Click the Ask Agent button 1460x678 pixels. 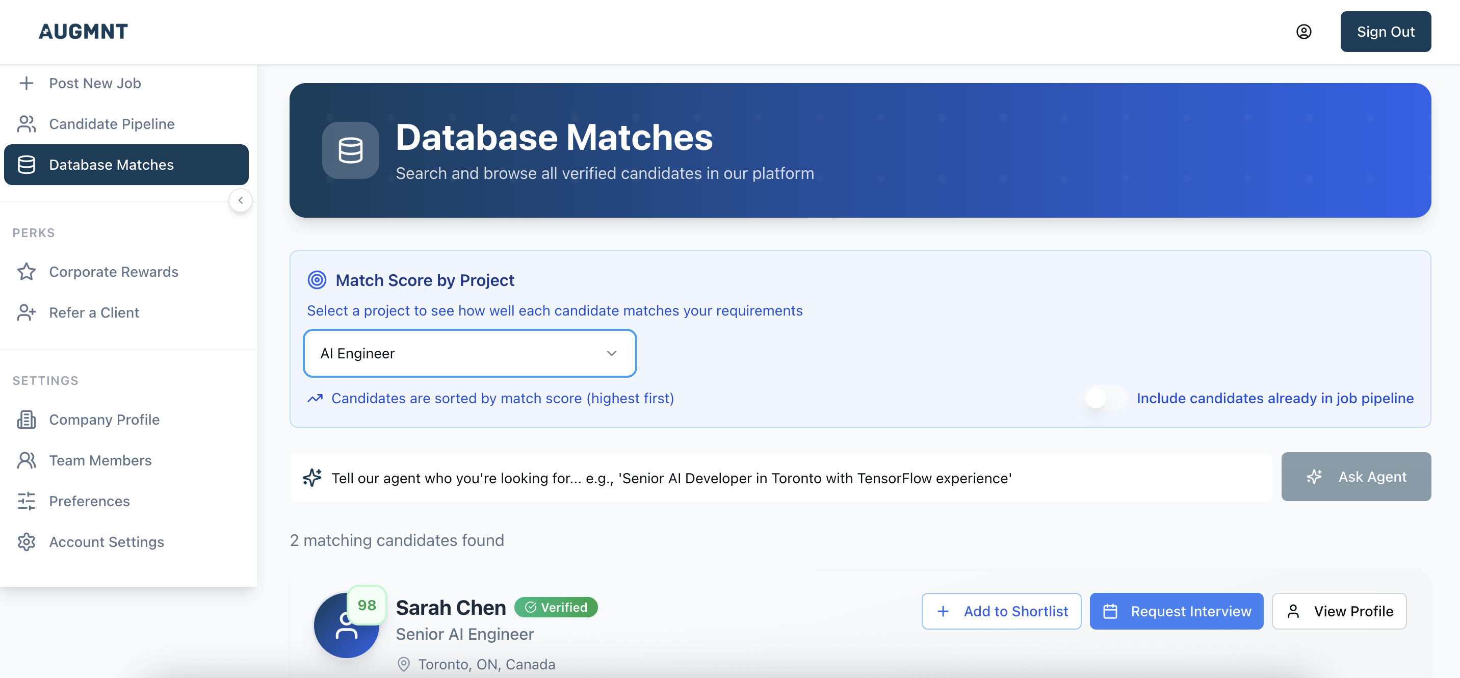coord(1355,477)
